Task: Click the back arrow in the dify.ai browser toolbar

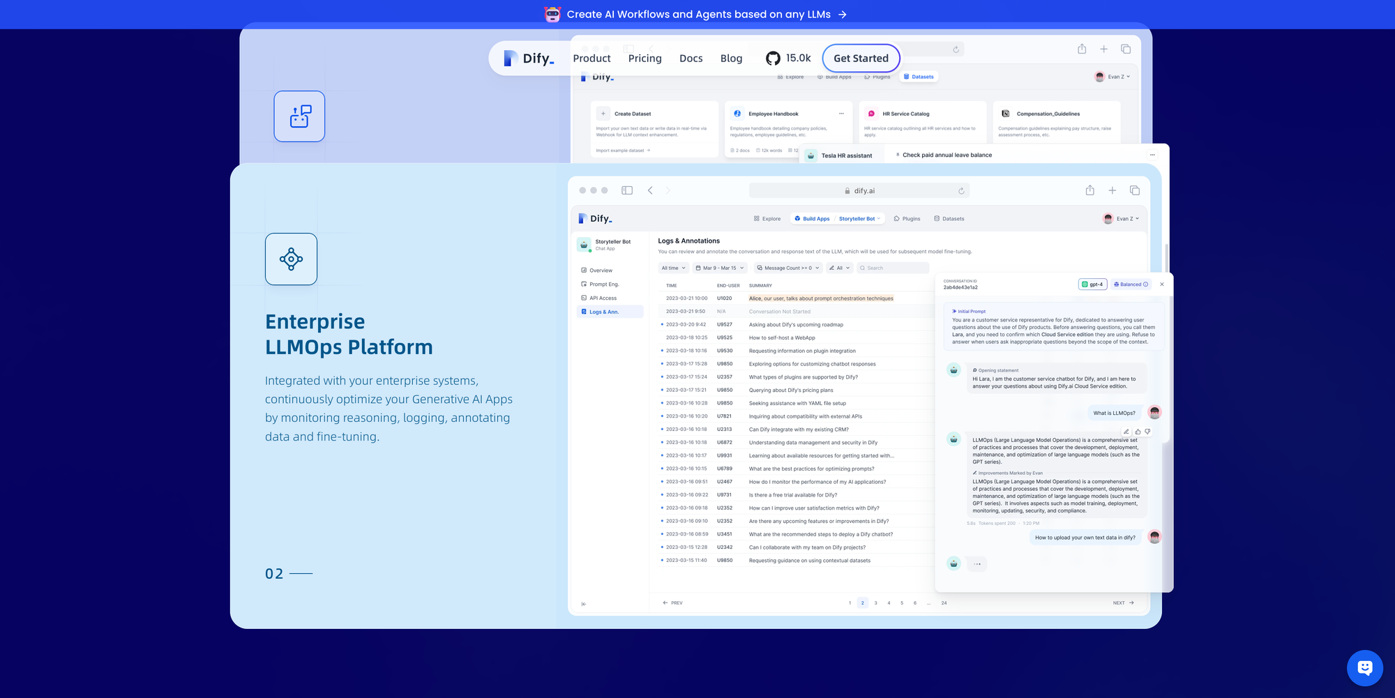Action: click(650, 190)
